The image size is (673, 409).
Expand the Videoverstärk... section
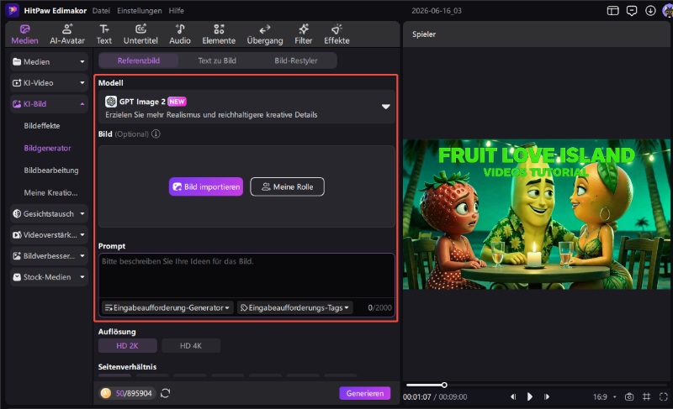(x=49, y=234)
